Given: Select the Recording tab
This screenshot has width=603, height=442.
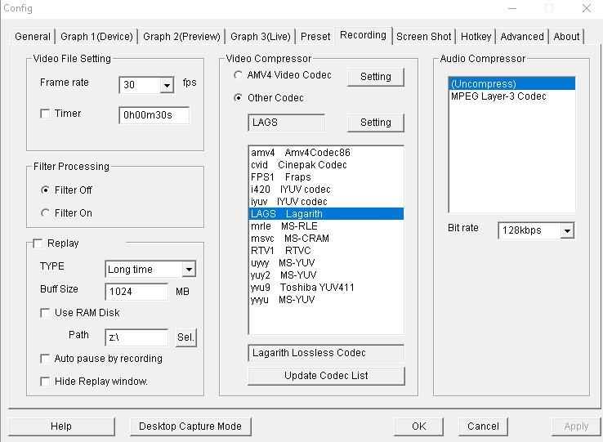Looking at the screenshot, I should click(363, 35).
